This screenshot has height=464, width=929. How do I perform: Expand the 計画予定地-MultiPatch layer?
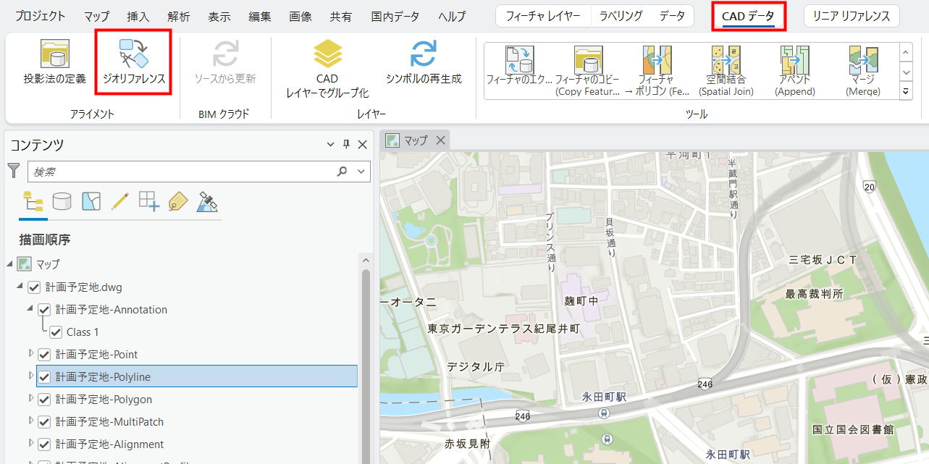coord(30,421)
